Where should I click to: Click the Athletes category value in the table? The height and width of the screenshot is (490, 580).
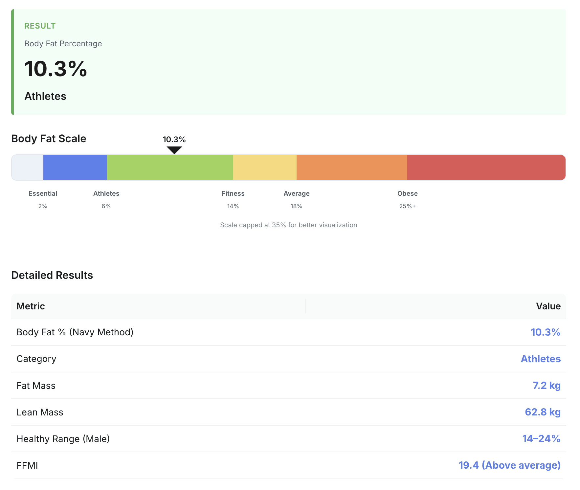point(541,359)
